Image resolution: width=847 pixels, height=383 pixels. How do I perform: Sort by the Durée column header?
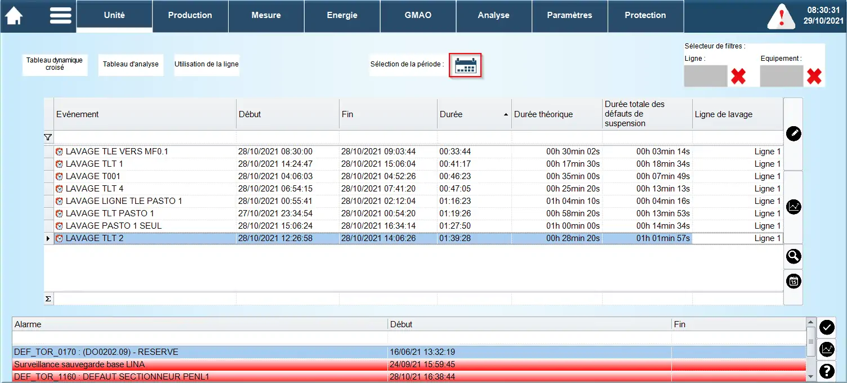click(x=474, y=114)
